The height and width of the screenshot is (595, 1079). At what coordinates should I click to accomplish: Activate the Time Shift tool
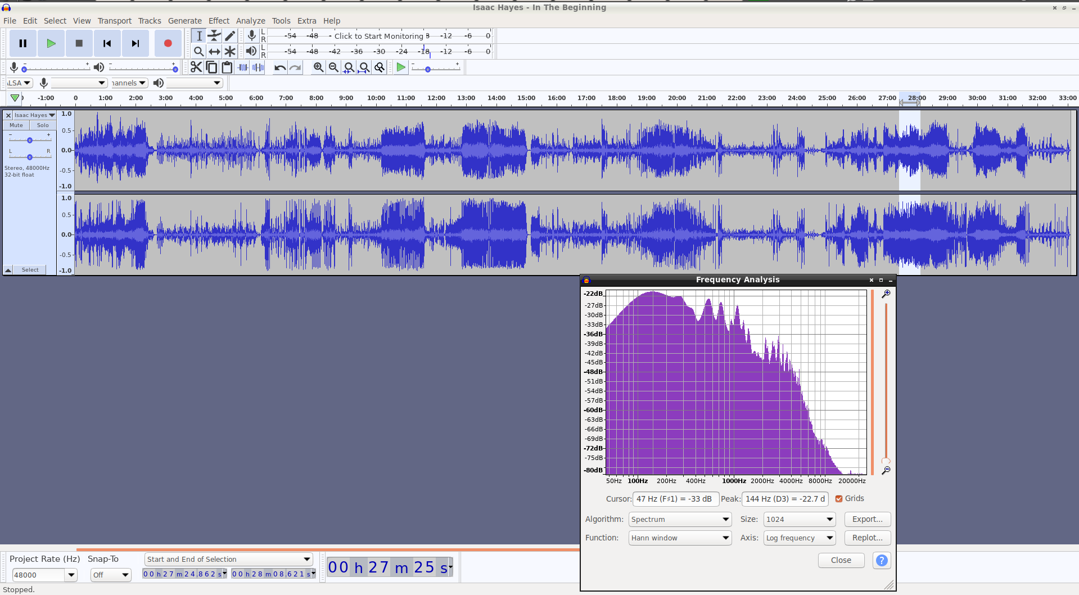pyautogui.click(x=214, y=52)
